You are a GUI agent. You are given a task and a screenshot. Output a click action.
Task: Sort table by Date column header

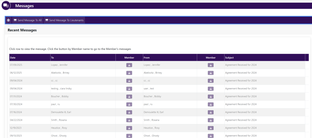coord(13,57)
